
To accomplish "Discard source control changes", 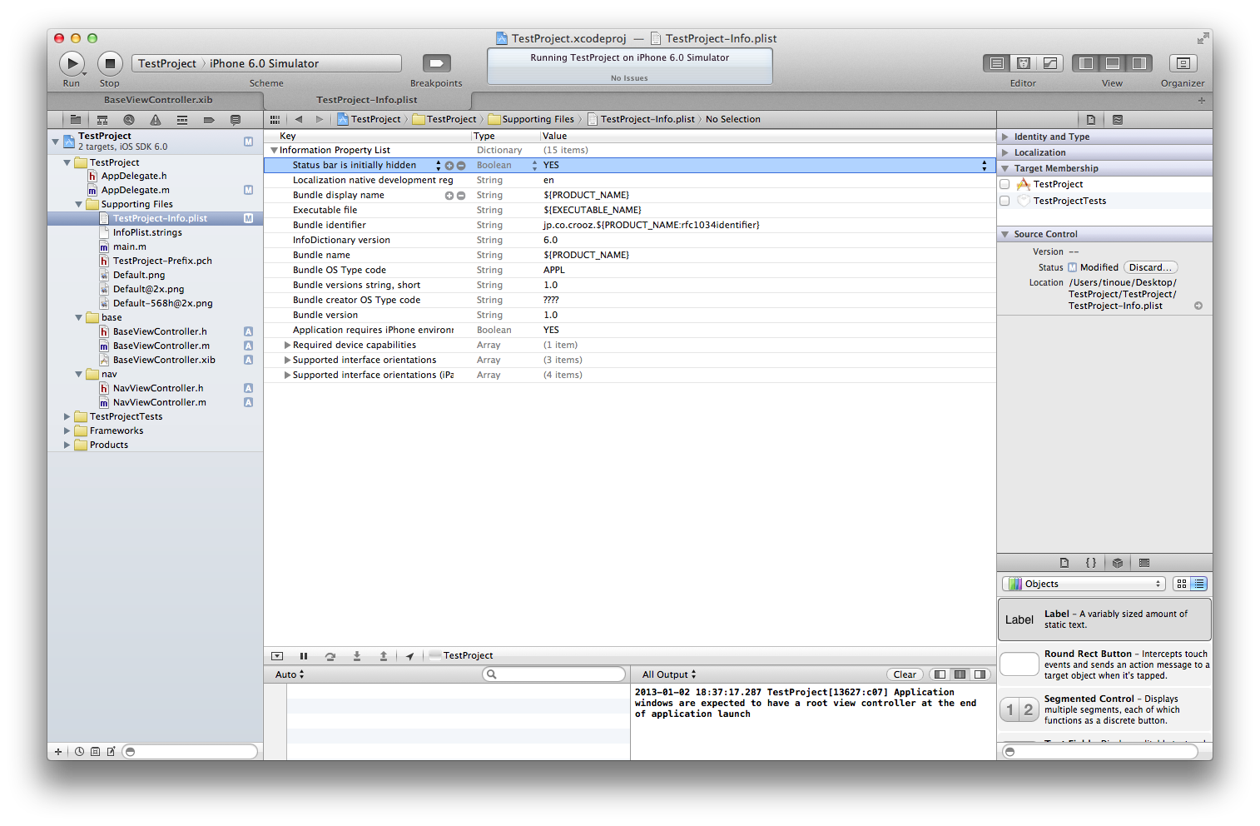I will (1150, 267).
